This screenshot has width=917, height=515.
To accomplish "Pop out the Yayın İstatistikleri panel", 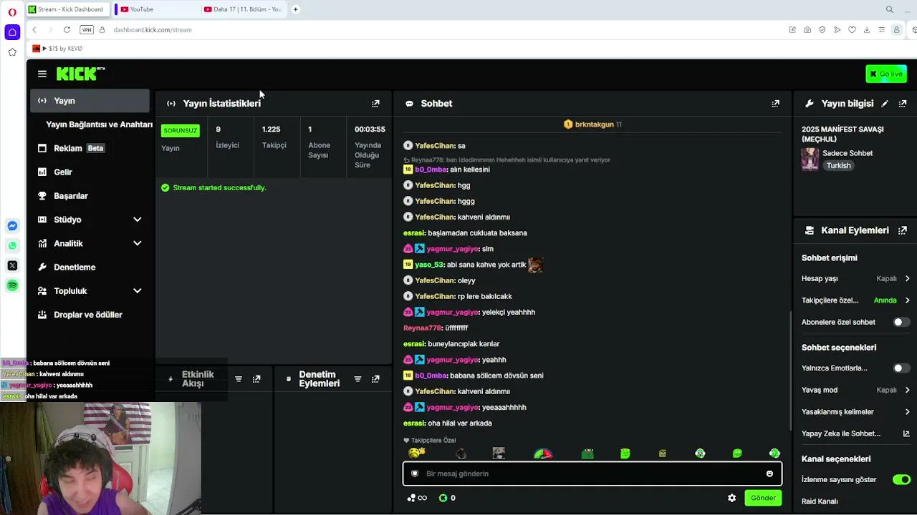I will (x=375, y=104).
